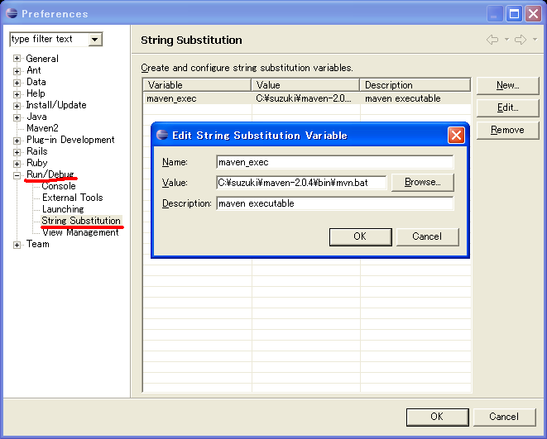Open the External Tools preference page
The width and height of the screenshot is (547, 439).
pos(72,198)
